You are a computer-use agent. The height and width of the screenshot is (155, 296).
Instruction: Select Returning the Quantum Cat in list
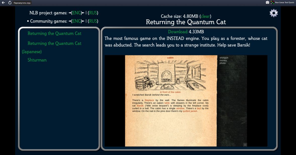pyautogui.click(x=54, y=33)
